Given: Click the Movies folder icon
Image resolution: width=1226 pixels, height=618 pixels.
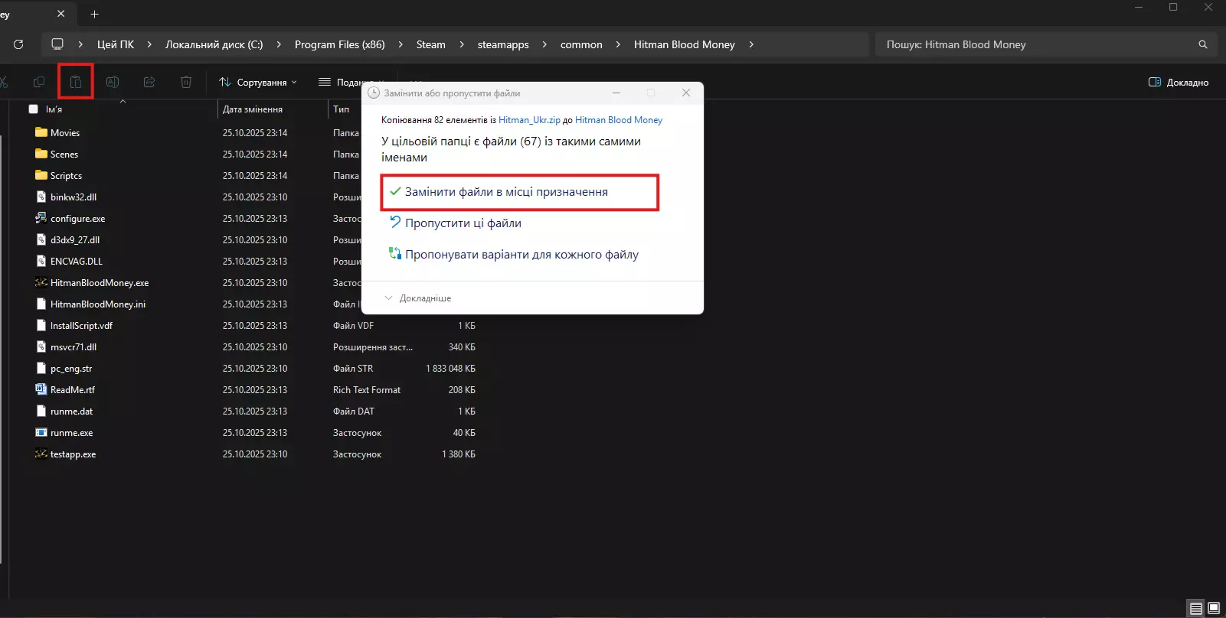Looking at the screenshot, I should [x=41, y=132].
